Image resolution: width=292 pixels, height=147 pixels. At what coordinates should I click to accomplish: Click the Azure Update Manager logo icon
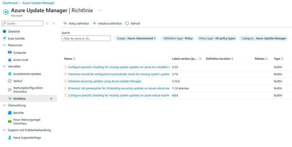tap(6, 12)
